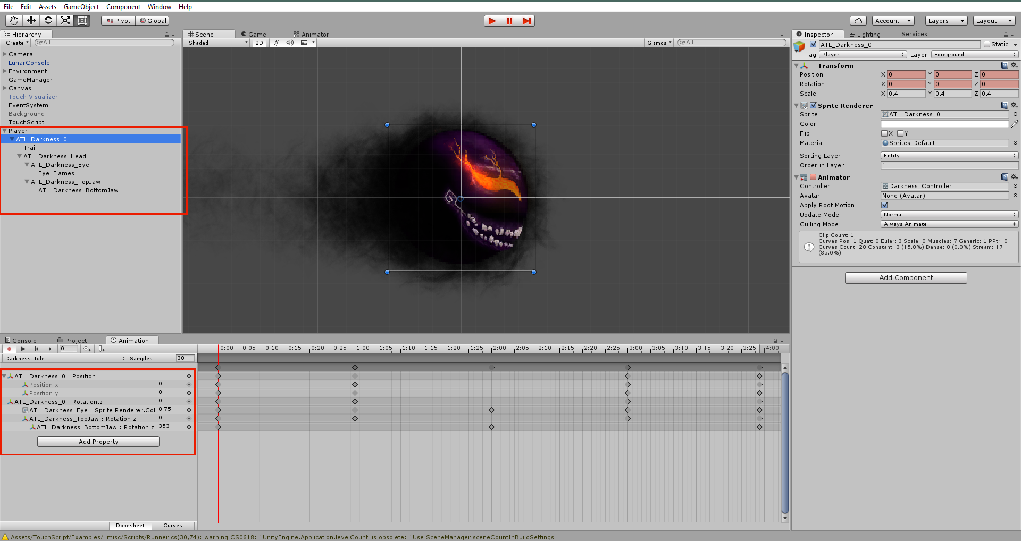Jump to previous keyframe

pyautogui.click(x=37, y=349)
